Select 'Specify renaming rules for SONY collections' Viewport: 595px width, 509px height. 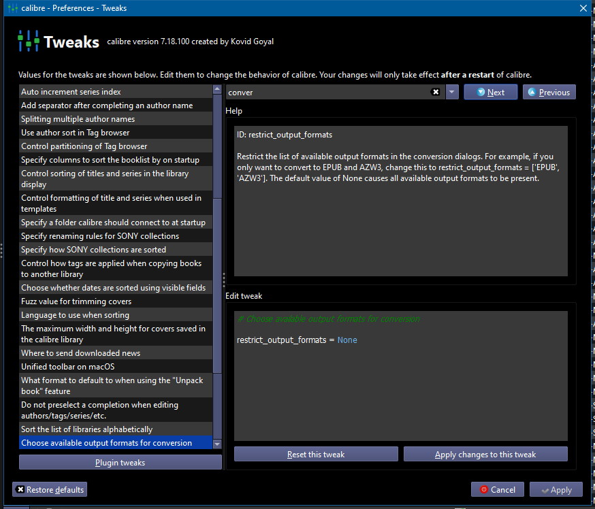[x=116, y=236]
